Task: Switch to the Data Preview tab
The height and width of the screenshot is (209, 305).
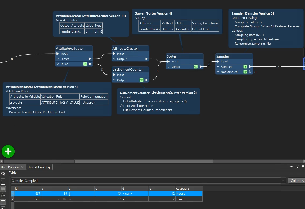Action: pos(10,167)
